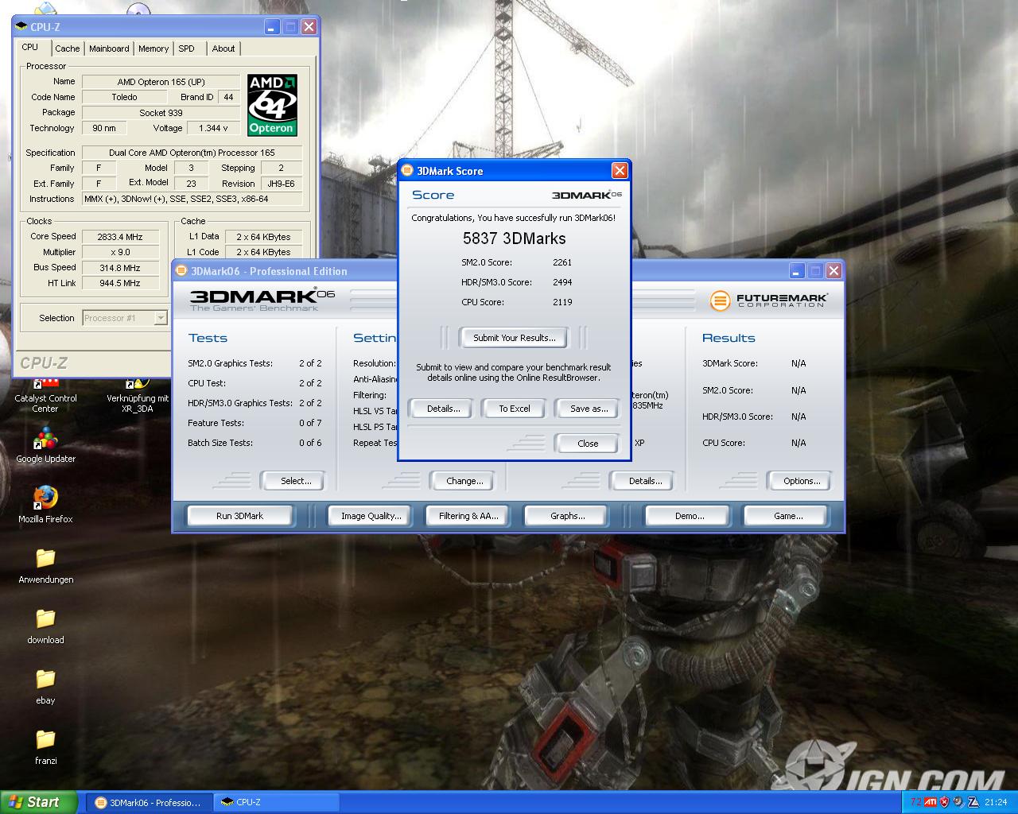Click the Bus Speed value 314.8 MHz

click(120, 268)
